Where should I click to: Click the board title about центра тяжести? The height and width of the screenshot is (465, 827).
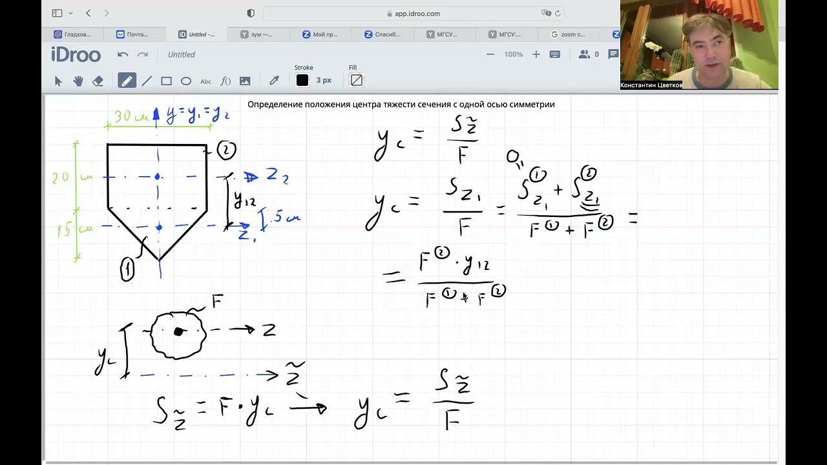point(401,104)
